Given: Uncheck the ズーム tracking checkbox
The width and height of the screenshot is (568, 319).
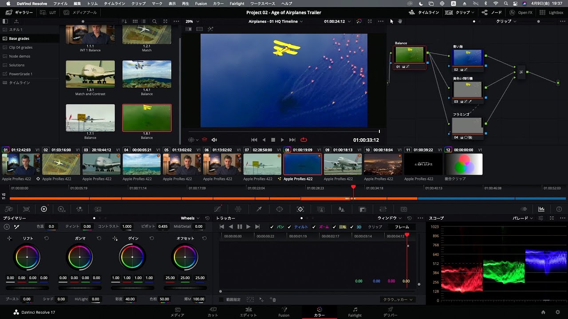Looking at the screenshot, I should (314, 227).
